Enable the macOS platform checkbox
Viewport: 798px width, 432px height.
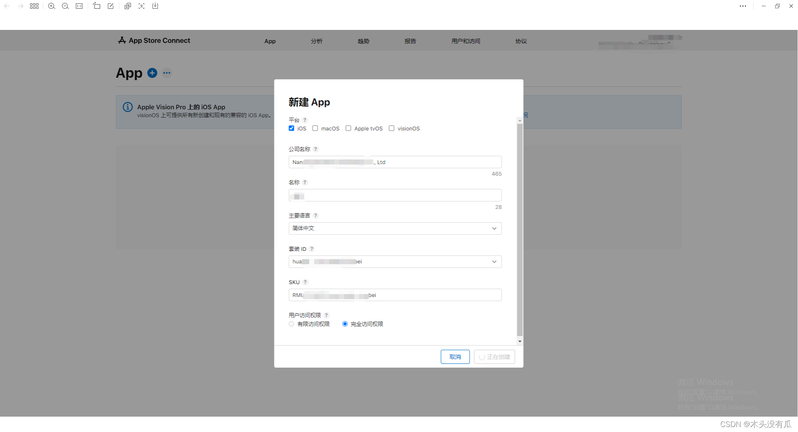pos(315,128)
